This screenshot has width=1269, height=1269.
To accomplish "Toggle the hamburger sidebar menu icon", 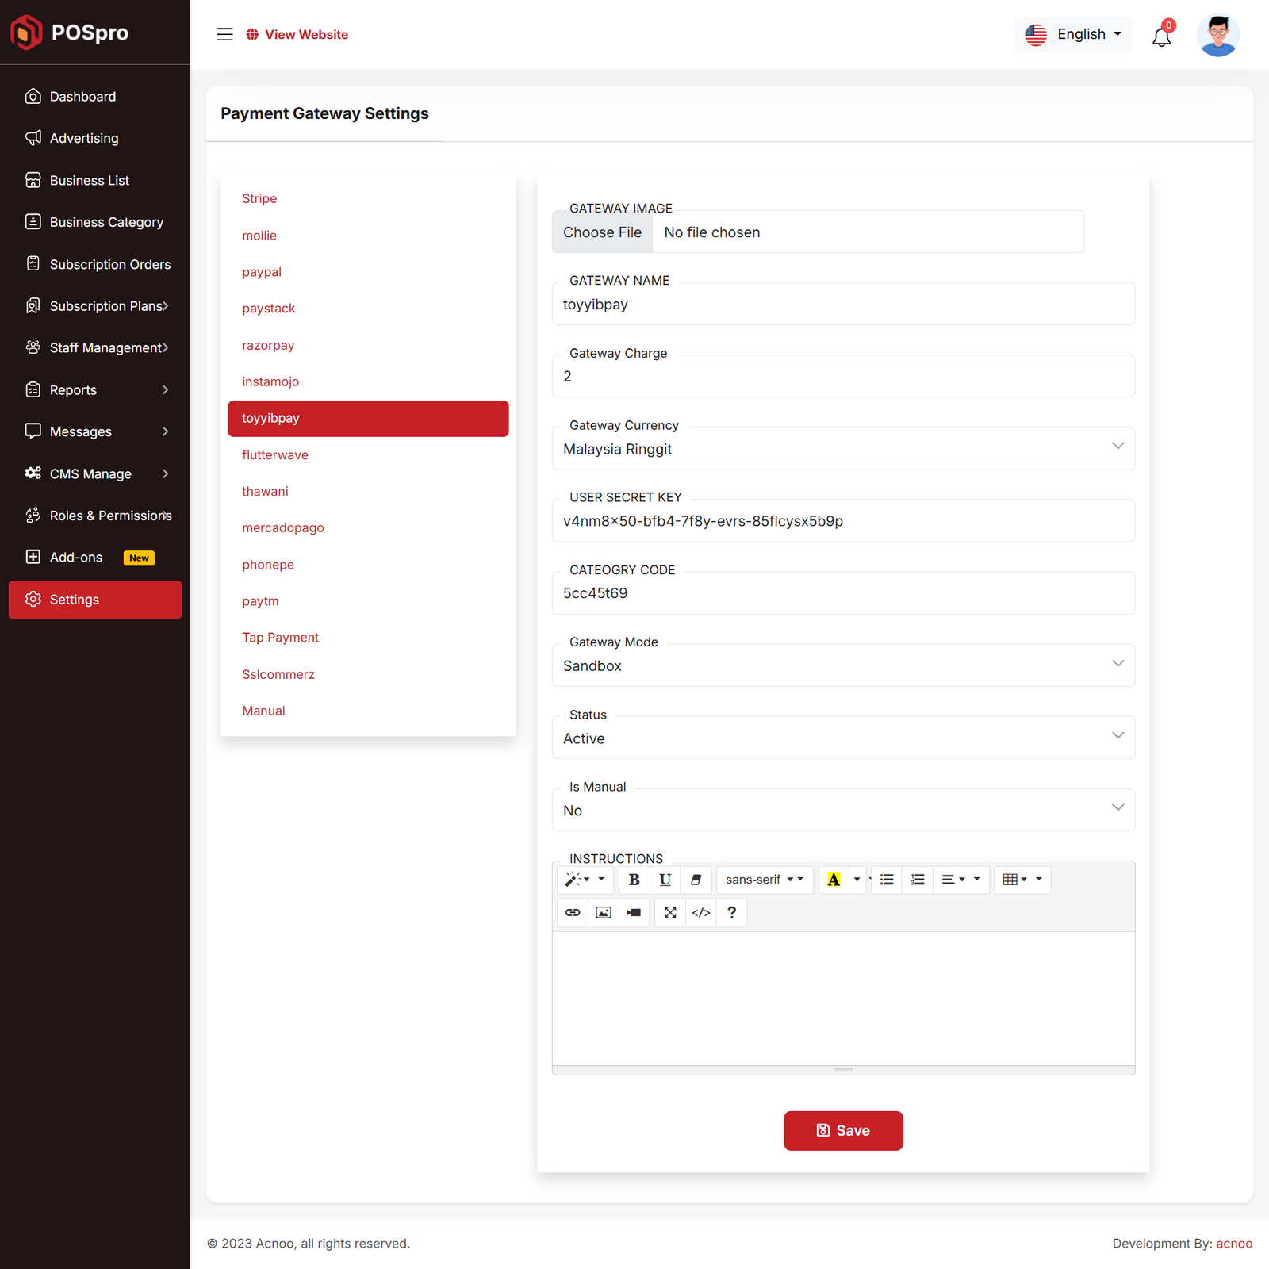I will pos(224,34).
